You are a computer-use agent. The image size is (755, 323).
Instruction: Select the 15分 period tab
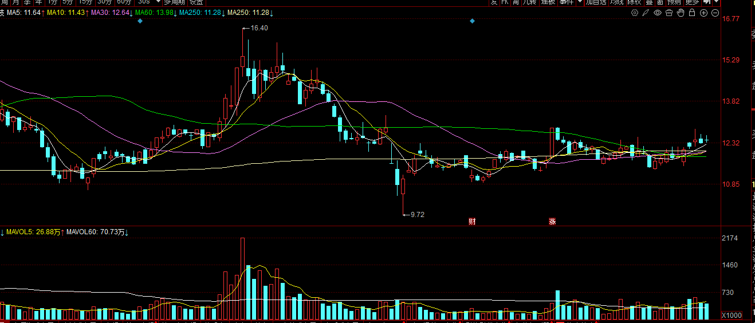point(85,2)
